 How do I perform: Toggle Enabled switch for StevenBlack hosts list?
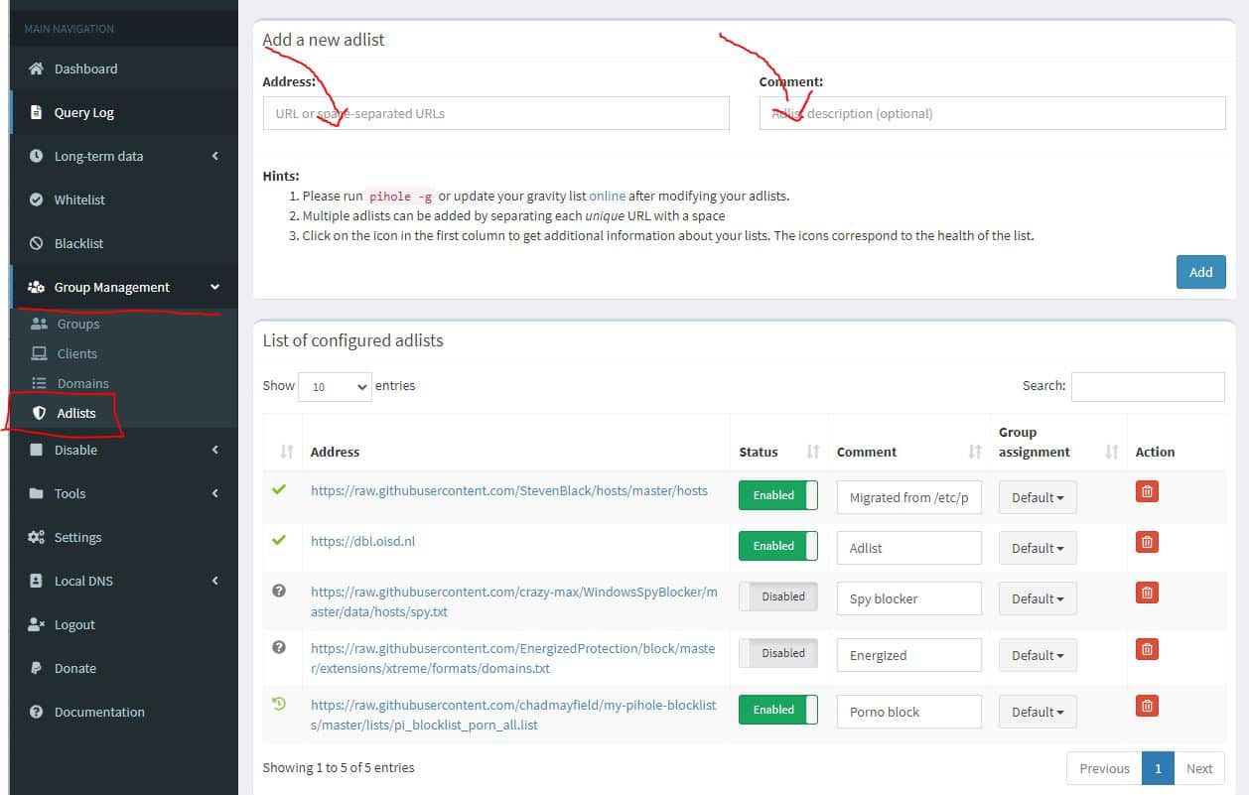click(x=777, y=495)
